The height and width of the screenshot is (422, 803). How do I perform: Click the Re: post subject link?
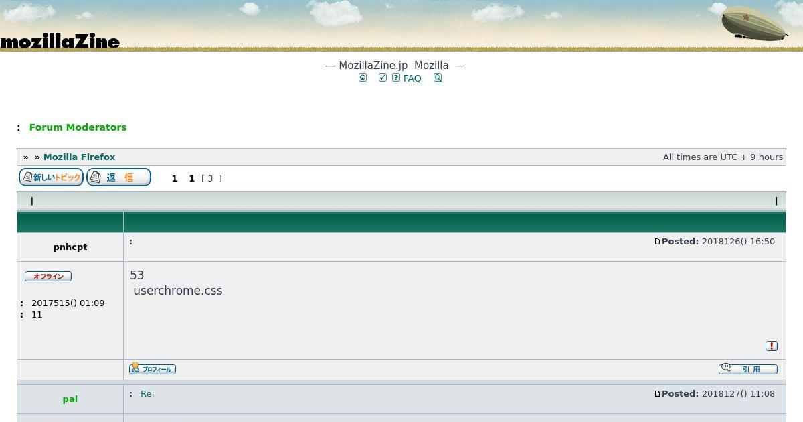(147, 393)
